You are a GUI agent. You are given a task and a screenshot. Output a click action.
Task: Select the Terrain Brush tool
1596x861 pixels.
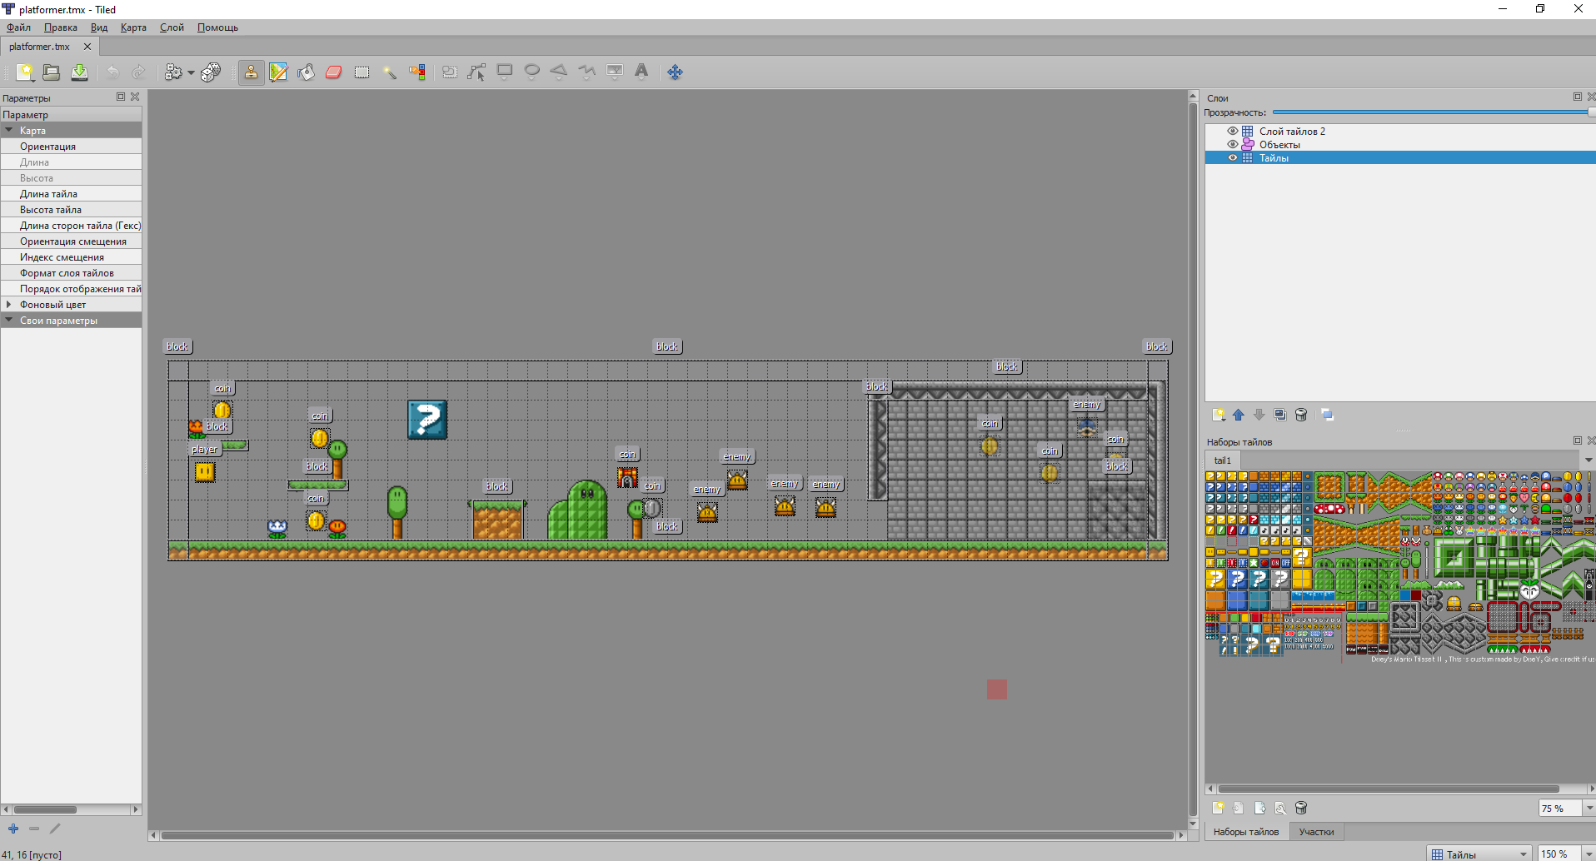pyautogui.click(x=278, y=72)
